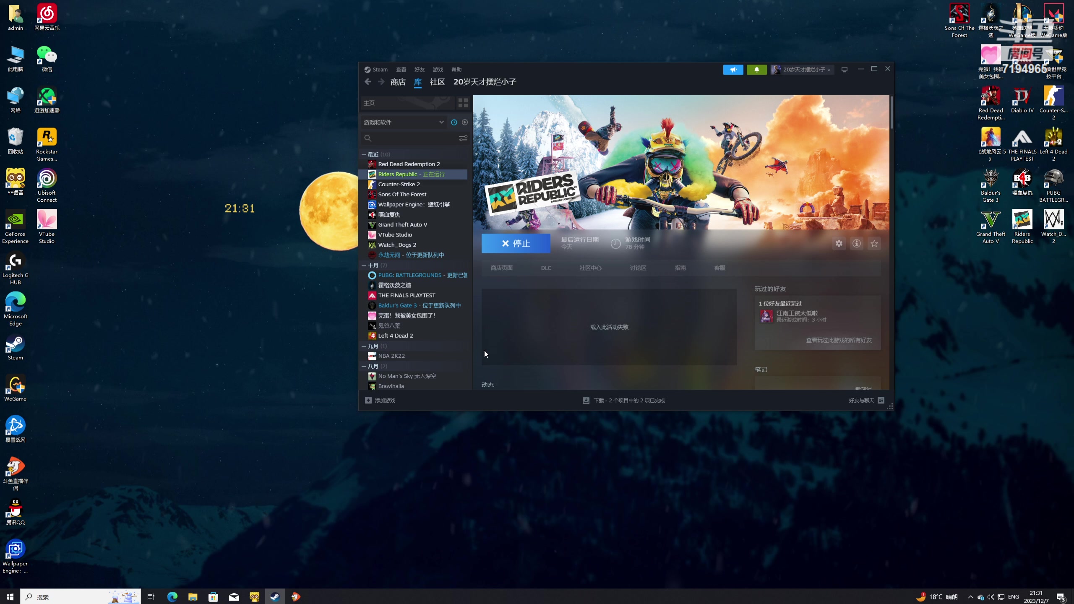
Task: Open 好友与聊天 friends list
Action: (866, 400)
